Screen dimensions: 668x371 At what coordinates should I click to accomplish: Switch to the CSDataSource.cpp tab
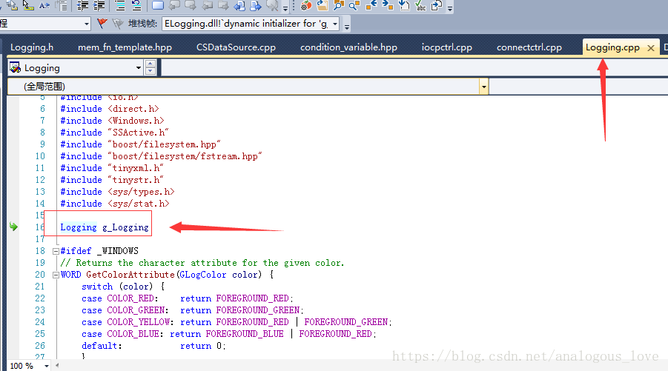pyautogui.click(x=236, y=47)
